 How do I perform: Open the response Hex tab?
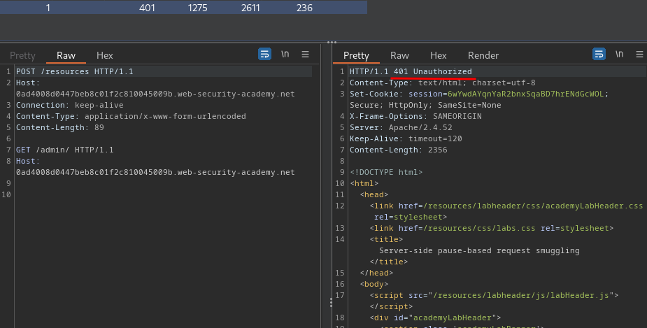(x=438, y=55)
